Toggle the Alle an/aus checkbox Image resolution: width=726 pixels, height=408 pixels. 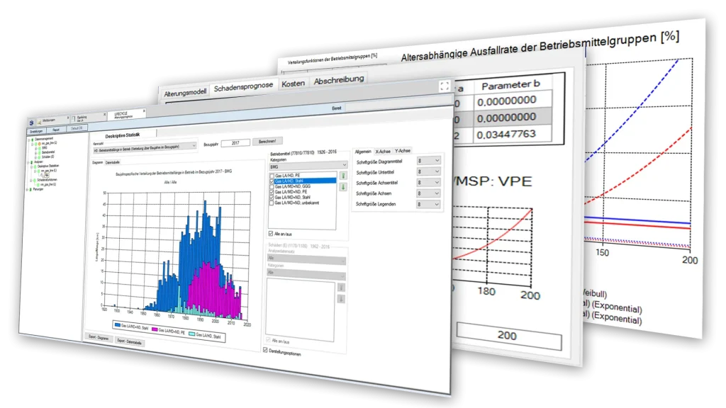pyautogui.click(x=271, y=233)
